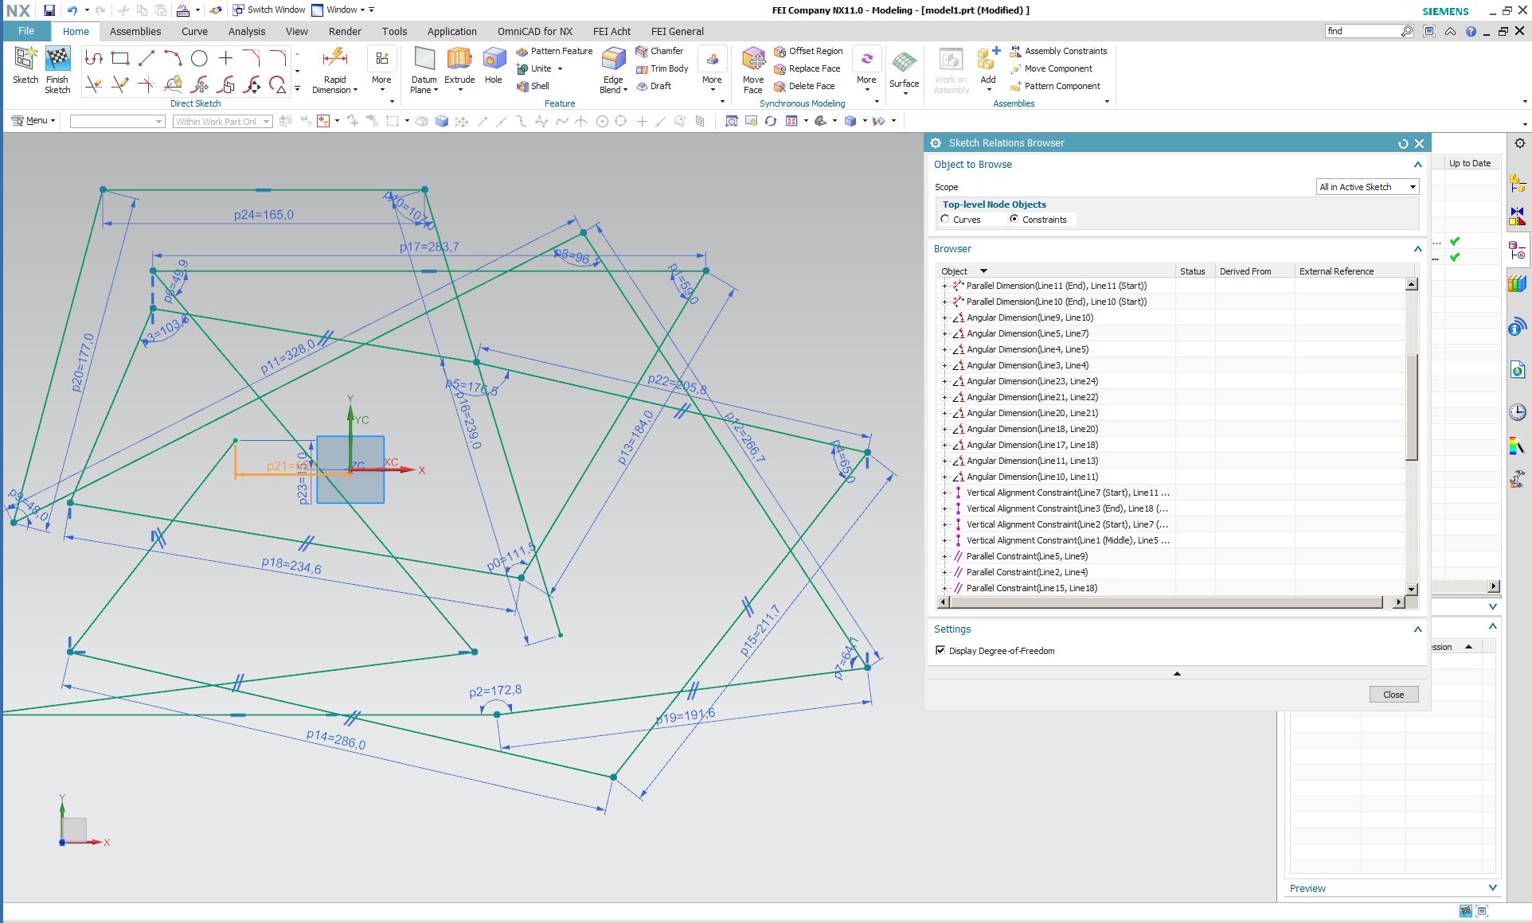The height and width of the screenshot is (923, 1532).
Task: Select Angular Dimension(Line23, Line24) row
Action: click(1055, 381)
